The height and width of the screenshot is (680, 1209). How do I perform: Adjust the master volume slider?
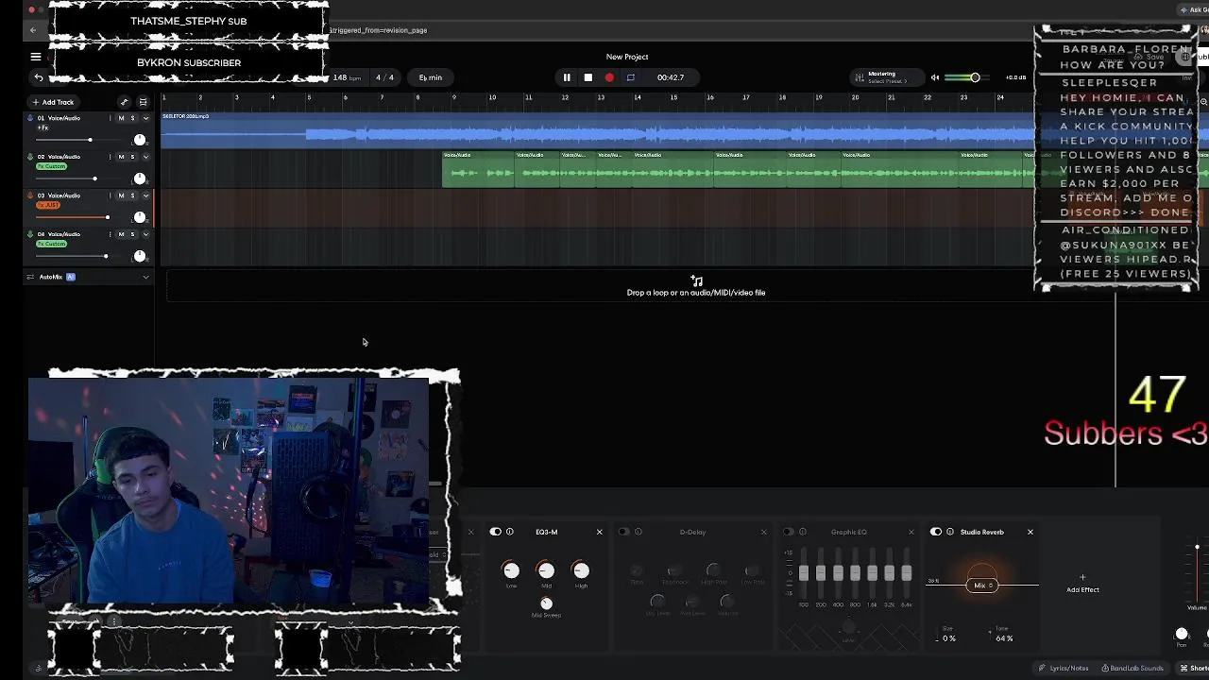click(x=965, y=77)
